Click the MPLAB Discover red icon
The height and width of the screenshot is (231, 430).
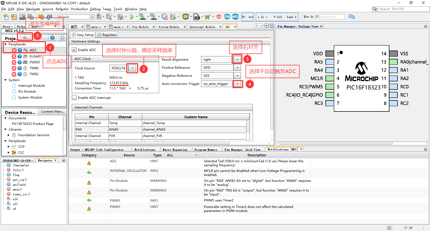[x=219, y=17]
